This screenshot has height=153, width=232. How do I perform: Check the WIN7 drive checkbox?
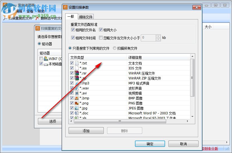(x=41, y=59)
